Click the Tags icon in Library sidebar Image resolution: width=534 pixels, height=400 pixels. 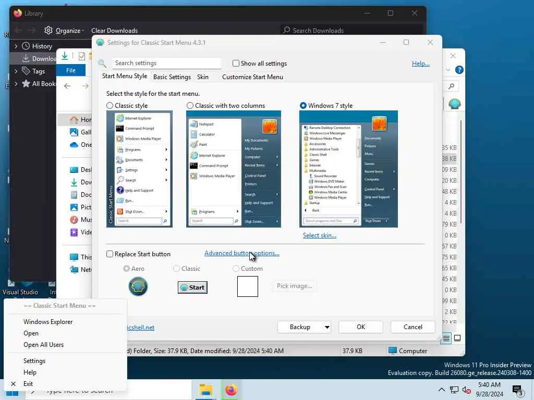pyautogui.click(x=26, y=71)
